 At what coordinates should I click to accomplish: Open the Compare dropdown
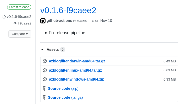[20, 34]
